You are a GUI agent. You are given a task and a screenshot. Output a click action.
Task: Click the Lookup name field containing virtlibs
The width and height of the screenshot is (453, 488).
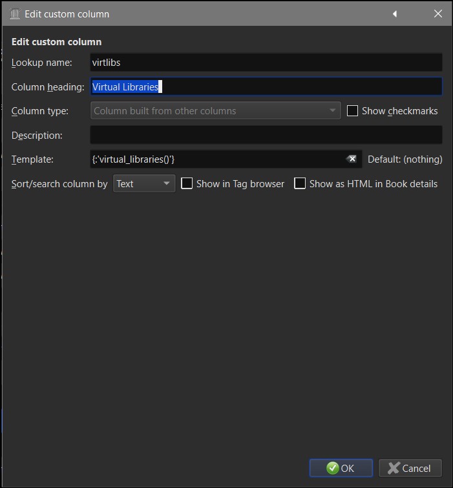[x=266, y=63]
